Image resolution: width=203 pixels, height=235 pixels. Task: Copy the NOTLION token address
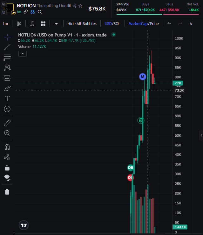coord(69,6)
